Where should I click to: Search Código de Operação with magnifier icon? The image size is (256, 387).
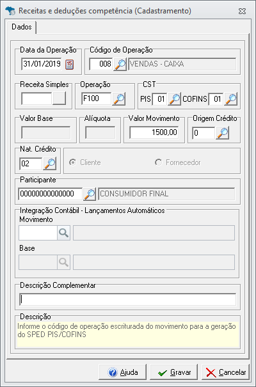pos(120,64)
